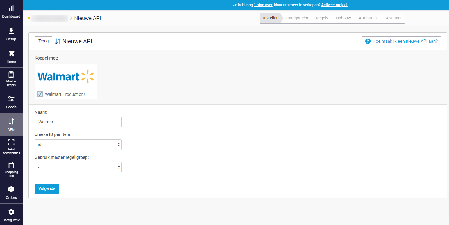Select the APIs sidebar icon

[x=11, y=124]
